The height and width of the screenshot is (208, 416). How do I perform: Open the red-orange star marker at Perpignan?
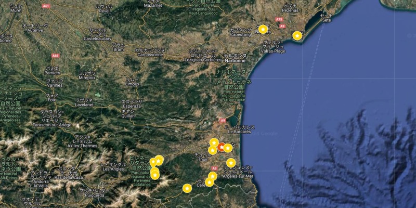(221, 147)
